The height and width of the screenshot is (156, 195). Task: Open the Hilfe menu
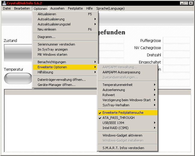click(90, 8)
